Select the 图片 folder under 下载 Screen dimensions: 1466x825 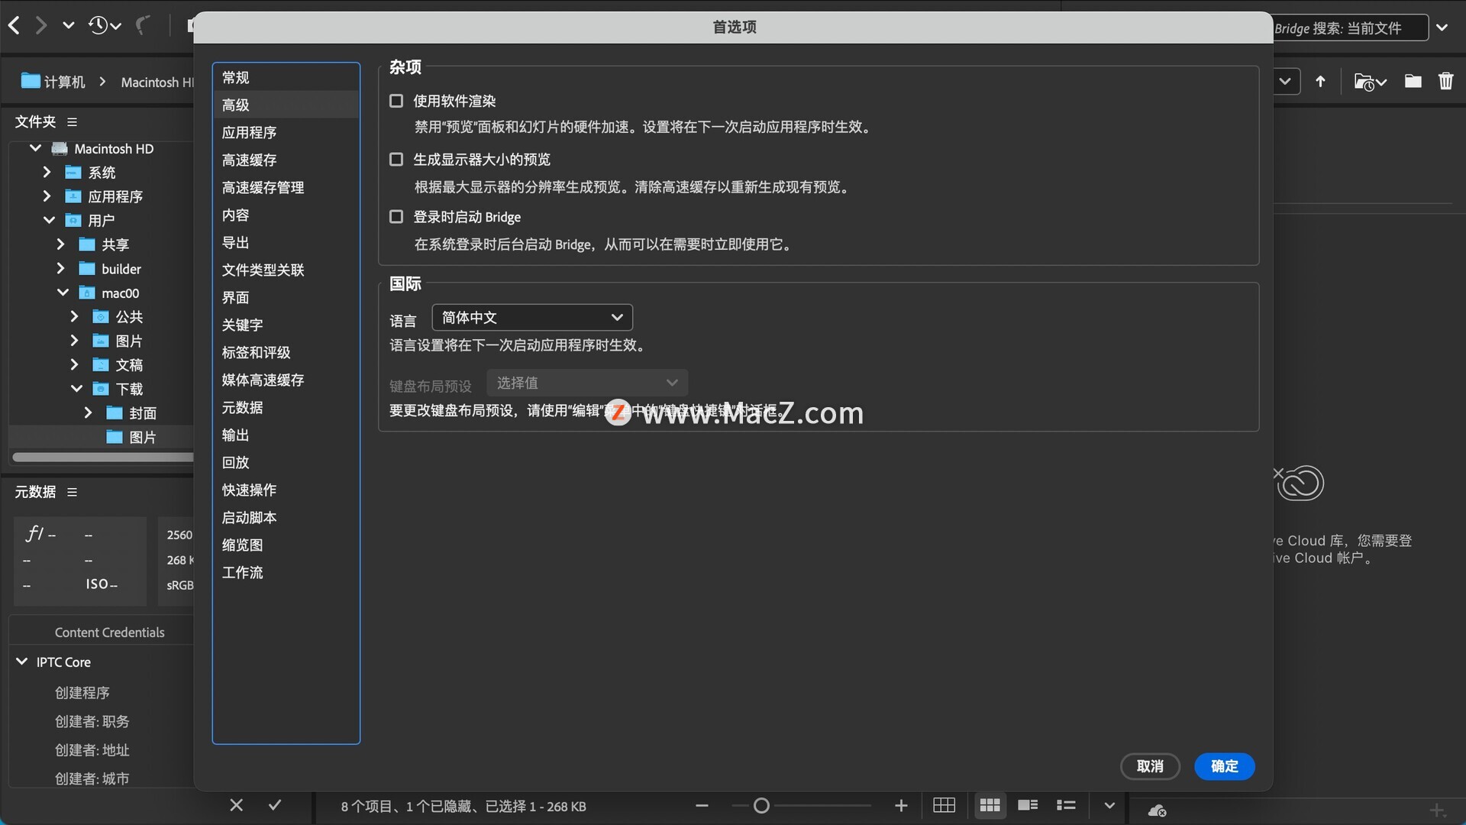point(142,437)
